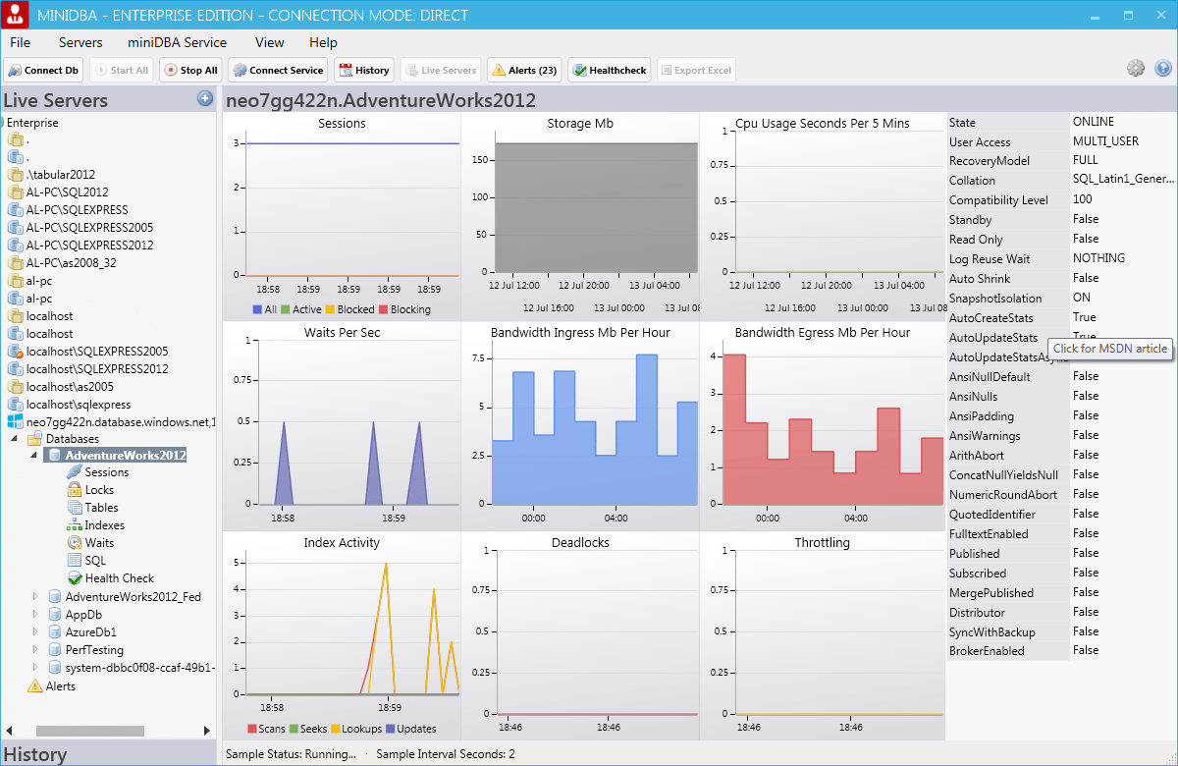The image size is (1178, 766).
Task: Click the Live Servers horizontal scrollbar thumb
Action: [90, 731]
